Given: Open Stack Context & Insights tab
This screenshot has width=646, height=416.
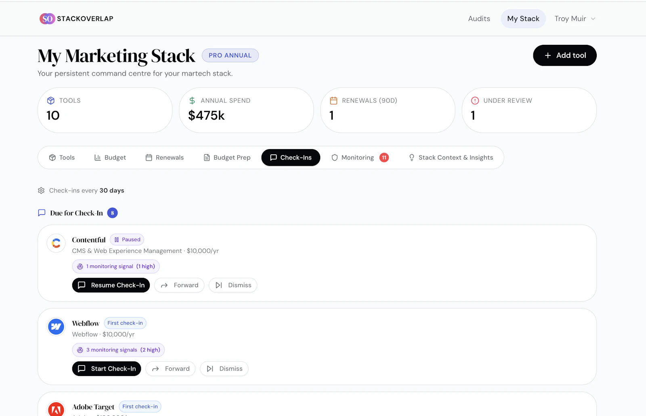Looking at the screenshot, I should [451, 158].
